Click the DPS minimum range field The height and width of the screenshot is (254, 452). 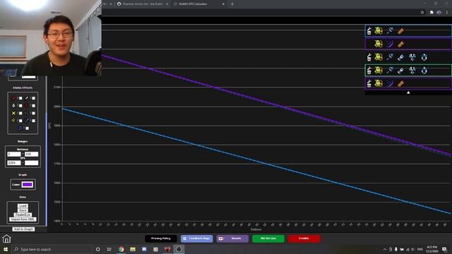pyautogui.click(x=14, y=163)
